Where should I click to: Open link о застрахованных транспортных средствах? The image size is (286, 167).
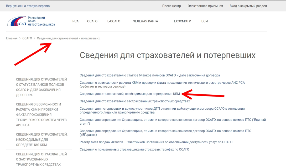tap(135, 101)
